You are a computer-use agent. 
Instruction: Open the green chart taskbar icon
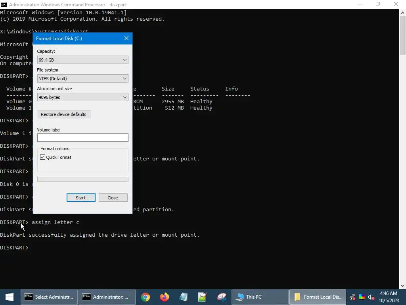[x=202, y=297]
